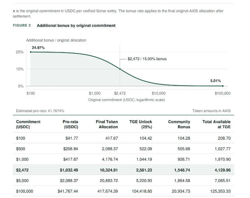Click the '10,324.91' cell in highlighted row
The width and height of the screenshot is (250, 198).
click(x=109, y=170)
